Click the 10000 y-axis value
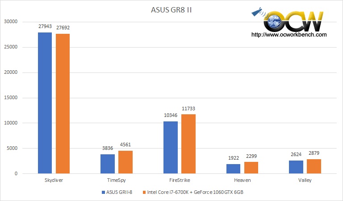The image size is (343, 201). 11,123
